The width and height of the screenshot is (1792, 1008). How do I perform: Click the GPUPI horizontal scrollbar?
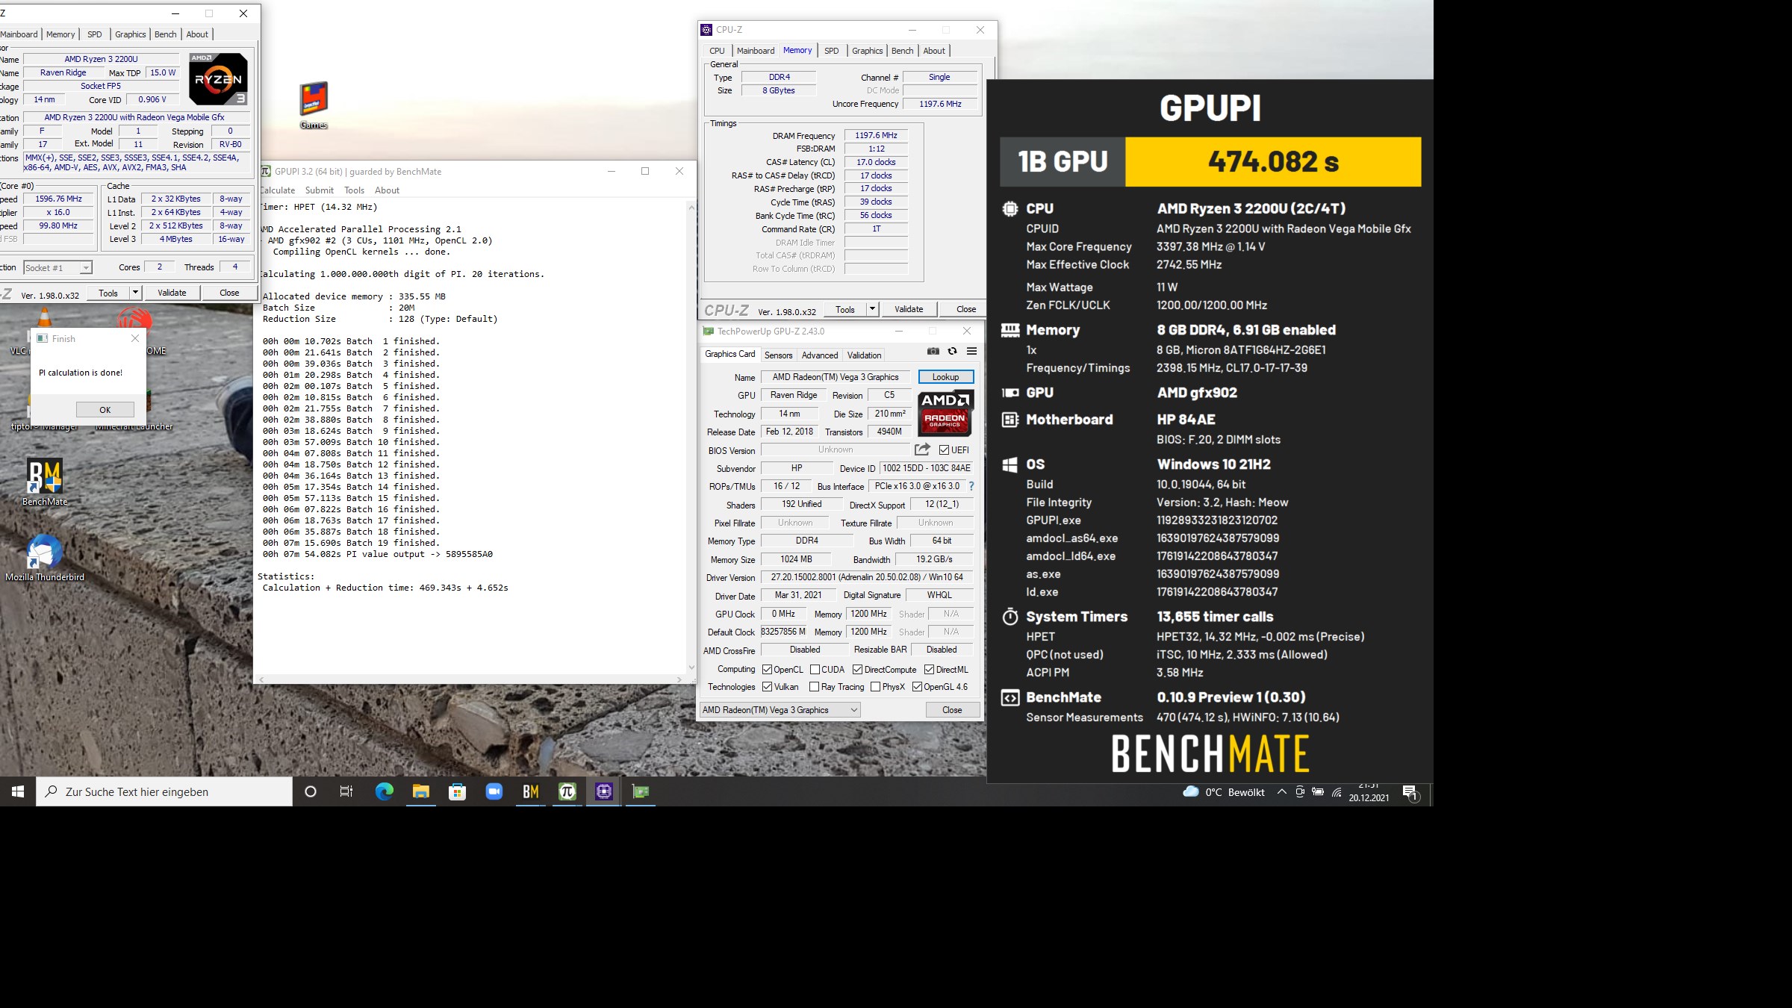(x=470, y=679)
